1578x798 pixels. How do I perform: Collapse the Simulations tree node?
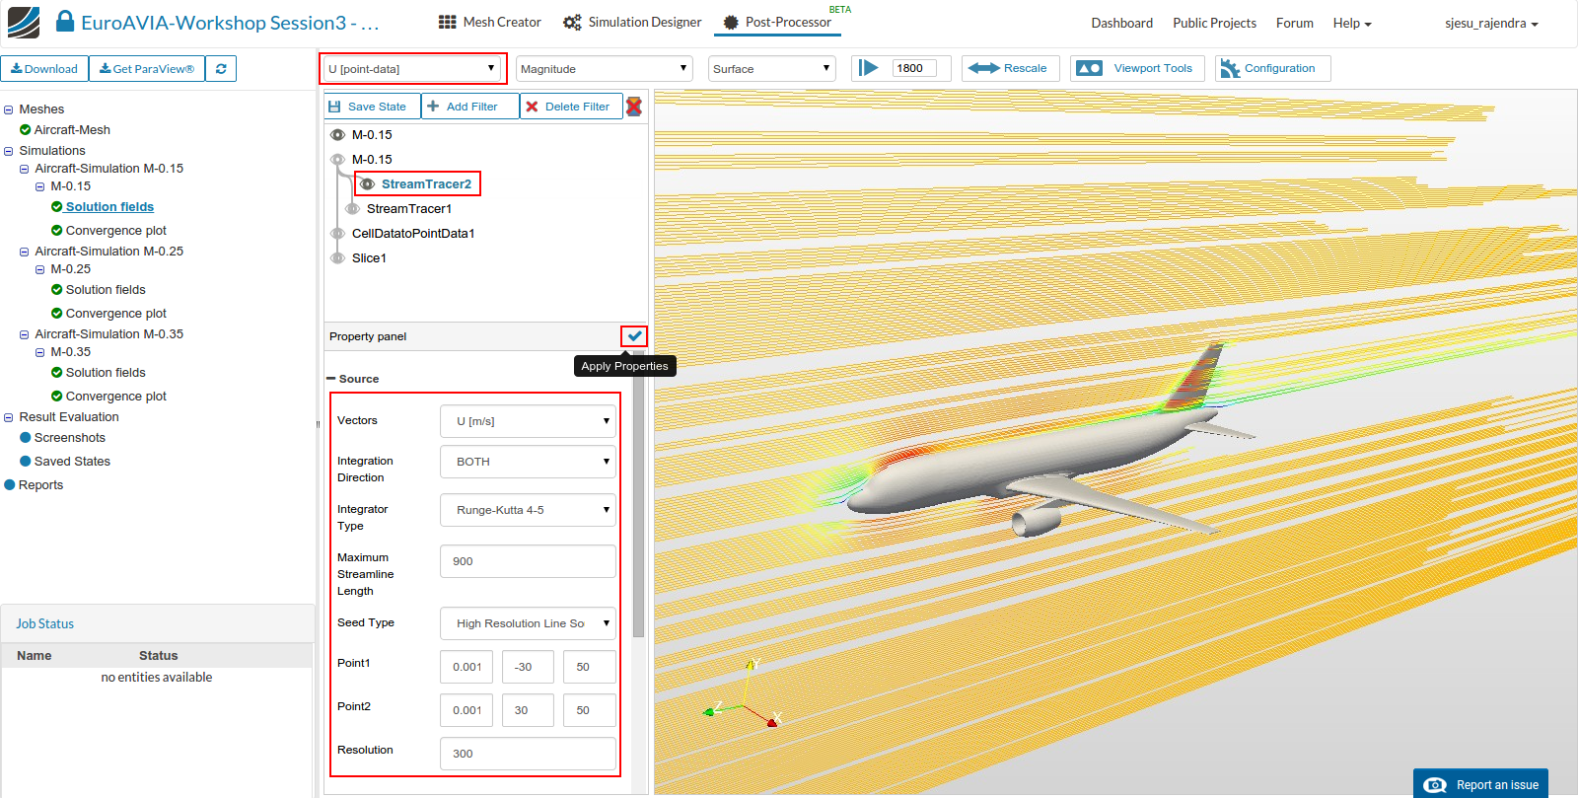tap(8, 151)
